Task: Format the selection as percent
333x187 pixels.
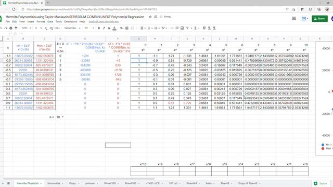Action: 41,28
